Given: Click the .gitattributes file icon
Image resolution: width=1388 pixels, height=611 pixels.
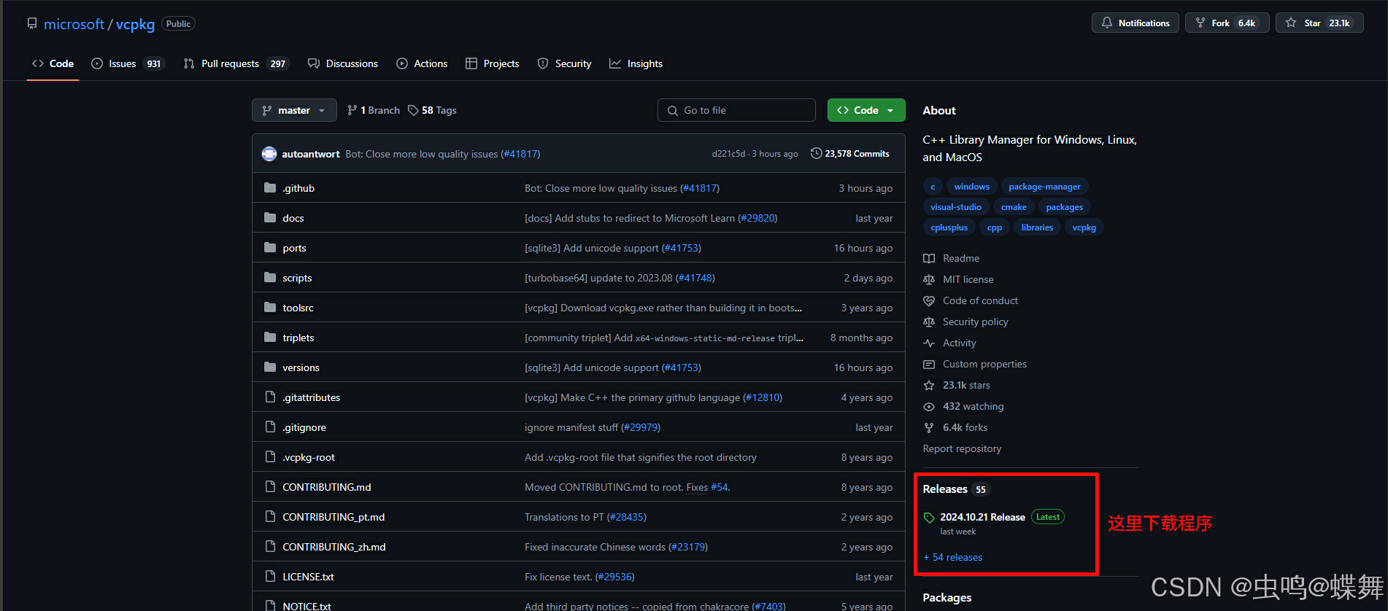Looking at the screenshot, I should (270, 397).
